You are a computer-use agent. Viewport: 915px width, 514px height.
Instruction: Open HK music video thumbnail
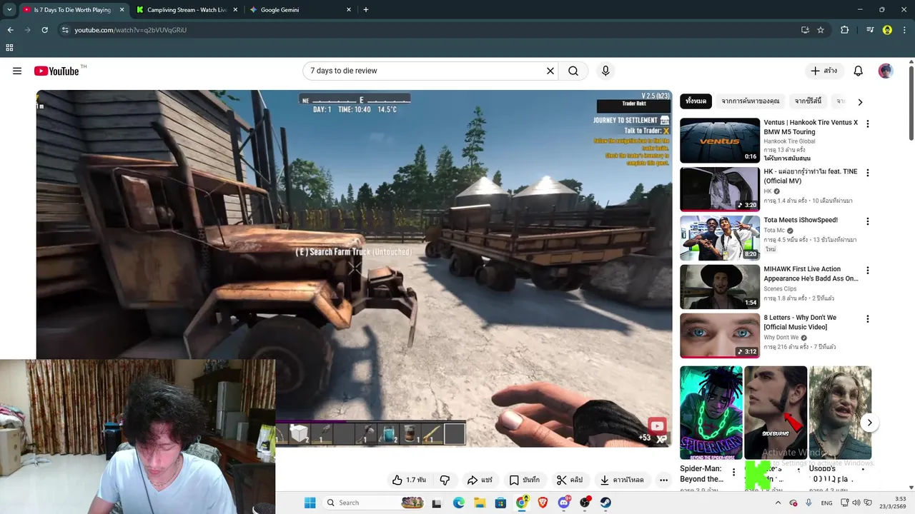720,189
